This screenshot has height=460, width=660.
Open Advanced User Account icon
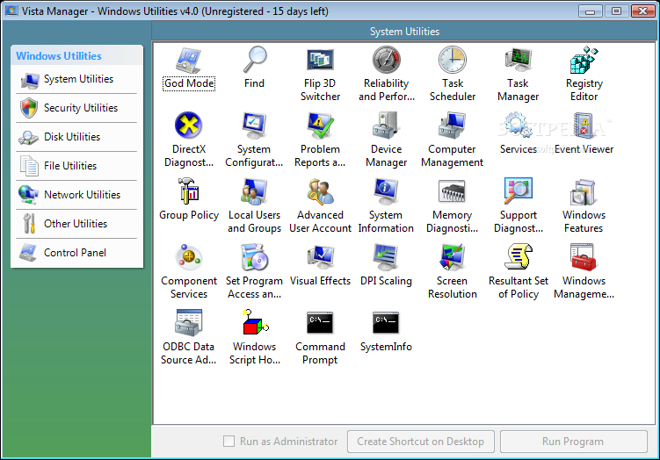point(320,191)
